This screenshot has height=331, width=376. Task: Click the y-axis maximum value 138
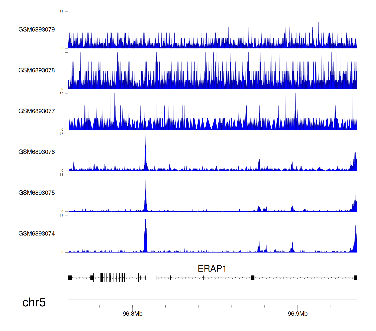point(61,175)
